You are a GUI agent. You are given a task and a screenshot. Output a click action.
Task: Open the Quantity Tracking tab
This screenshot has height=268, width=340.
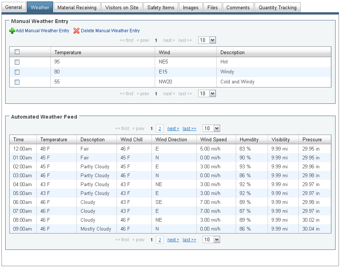pyautogui.click(x=278, y=7)
